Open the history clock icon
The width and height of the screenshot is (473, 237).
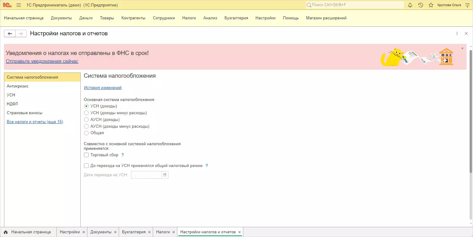coord(421,5)
